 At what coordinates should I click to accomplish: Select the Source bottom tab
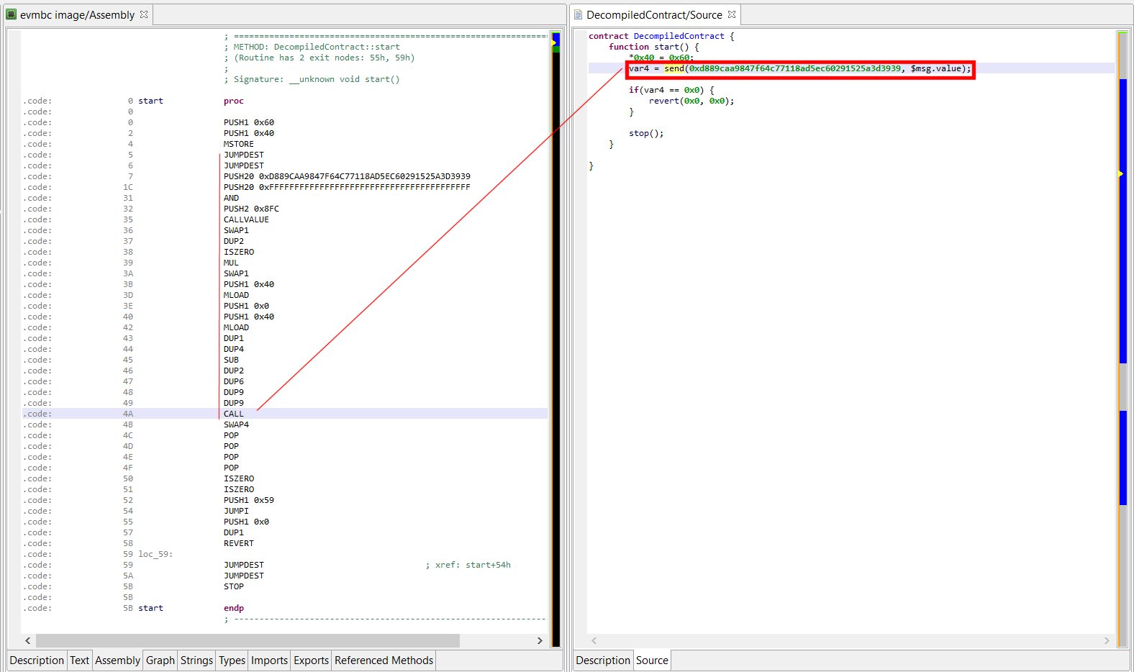coord(652,660)
